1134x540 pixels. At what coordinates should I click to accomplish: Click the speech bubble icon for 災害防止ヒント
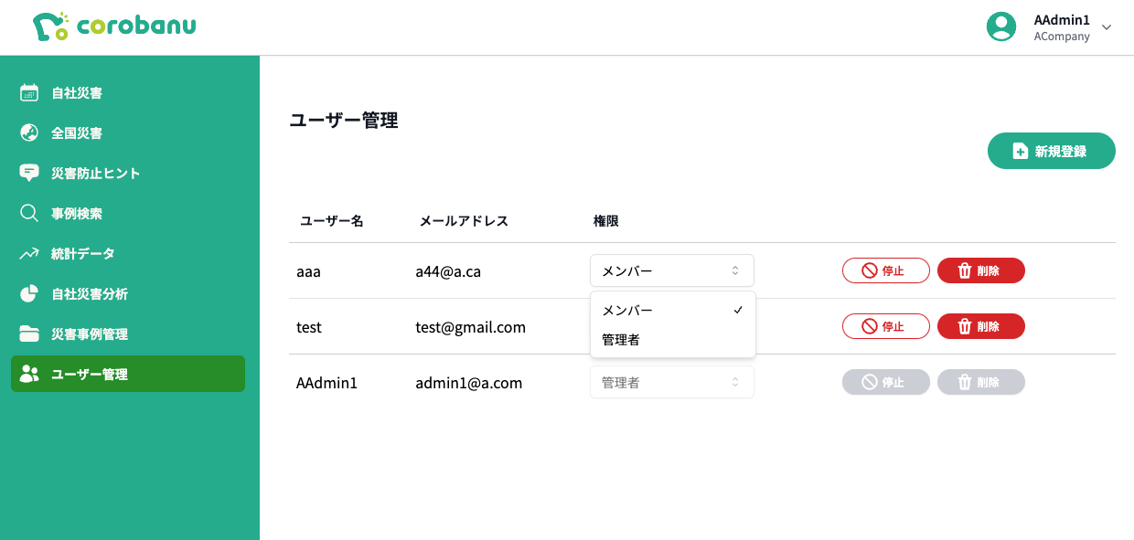coord(29,173)
